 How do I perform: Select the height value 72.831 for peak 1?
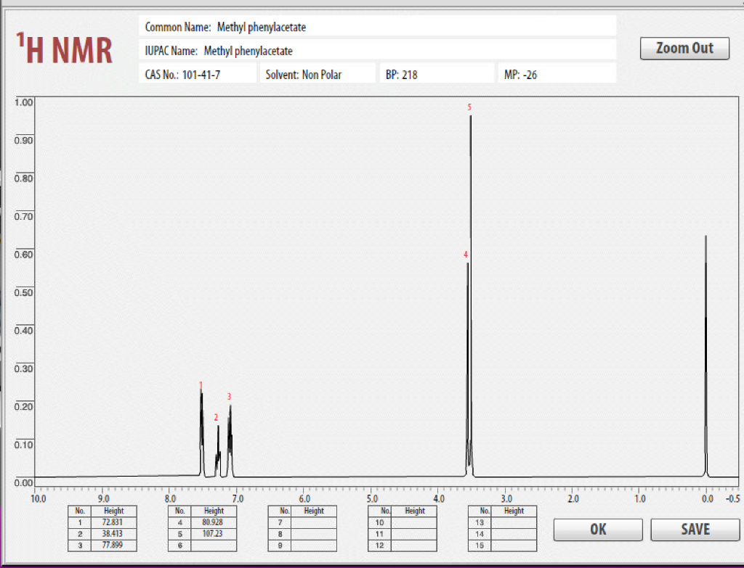114,522
